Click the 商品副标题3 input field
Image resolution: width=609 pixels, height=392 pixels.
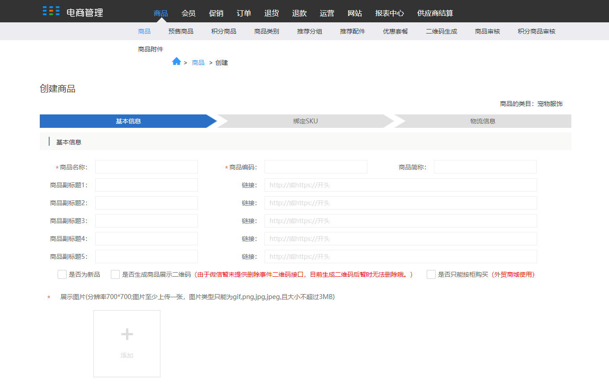click(x=147, y=221)
